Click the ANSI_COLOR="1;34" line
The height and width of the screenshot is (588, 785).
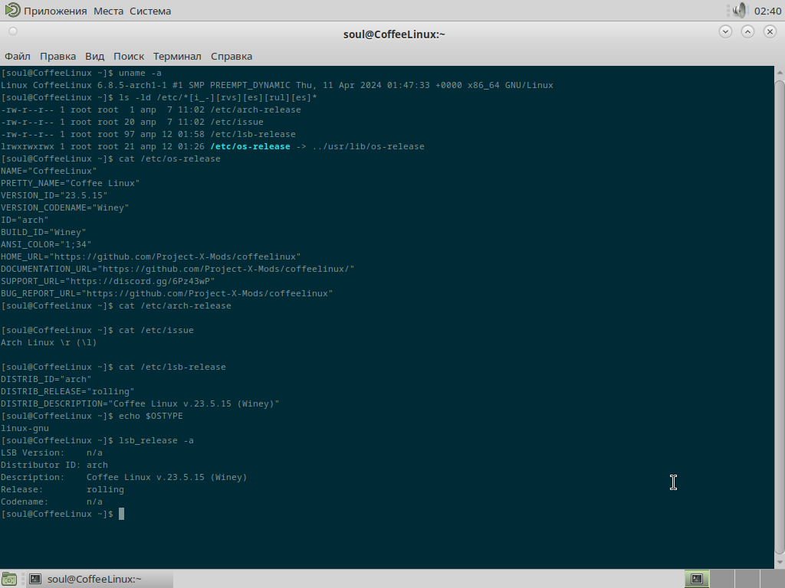tap(46, 244)
